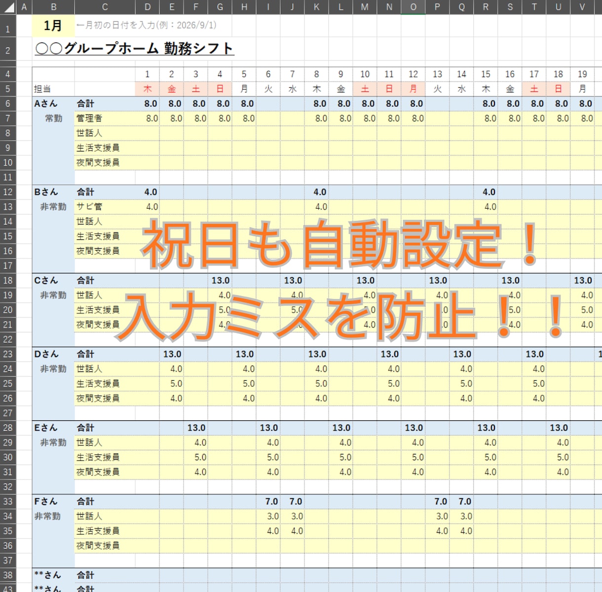Click the 非常勤 cell under Bさん
This screenshot has height=592, width=602.
pos(53,207)
